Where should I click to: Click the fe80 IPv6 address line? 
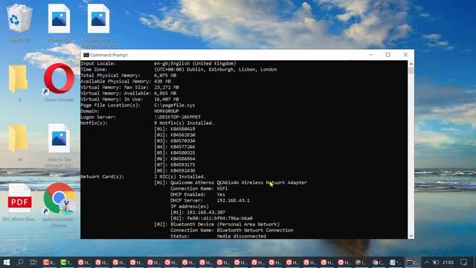coord(211,218)
